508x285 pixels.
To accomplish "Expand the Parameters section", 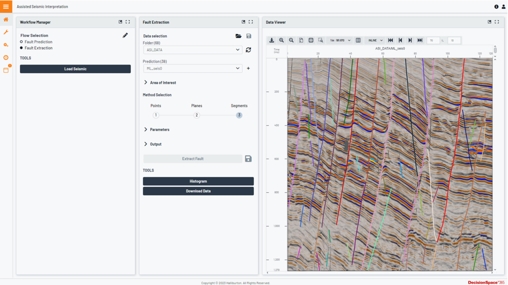I will [x=157, y=130].
